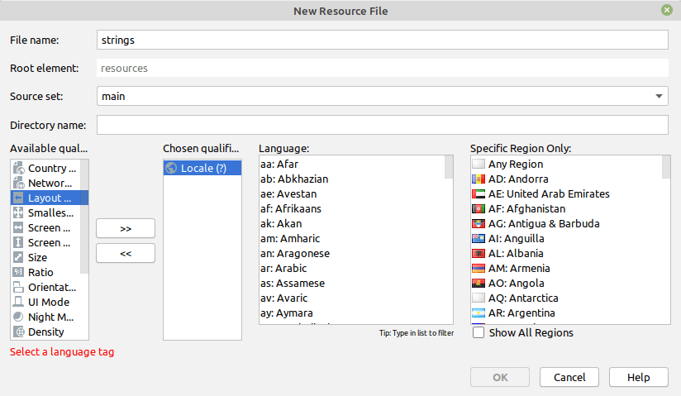Pick the UI Mode qualifier icon
This screenshot has height=396, width=681.
19,303
